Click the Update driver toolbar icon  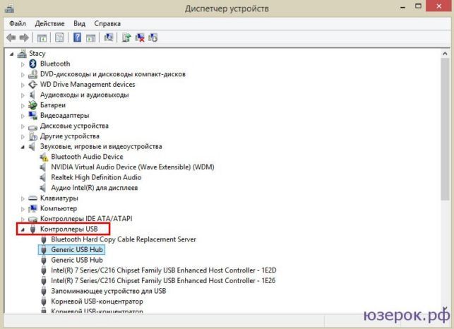126,37
